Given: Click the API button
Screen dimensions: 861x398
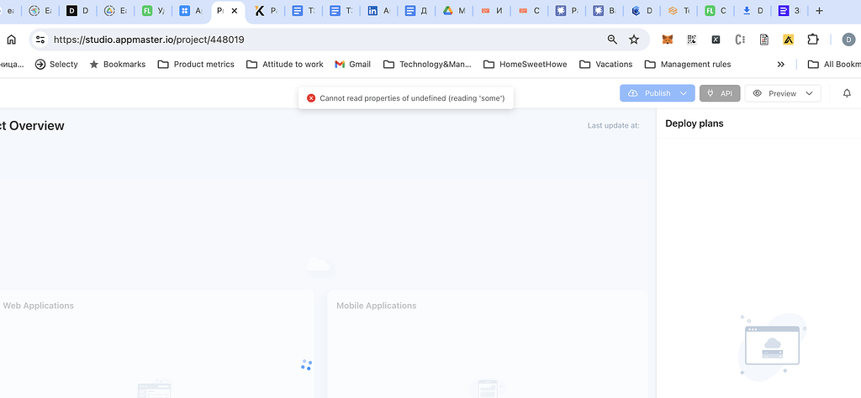Looking at the screenshot, I should point(720,93).
